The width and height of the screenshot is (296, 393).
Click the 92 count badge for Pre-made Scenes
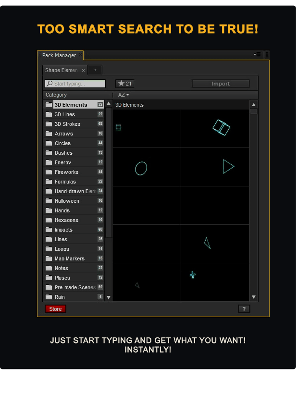coord(100,287)
